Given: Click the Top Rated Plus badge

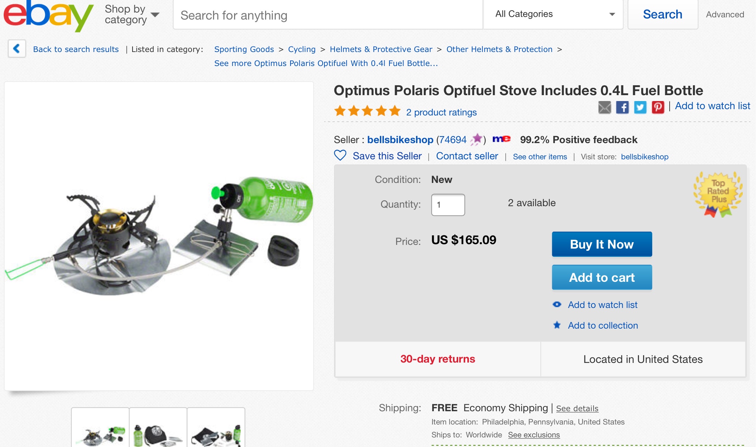Looking at the screenshot, I should click(x=718, y=194).
